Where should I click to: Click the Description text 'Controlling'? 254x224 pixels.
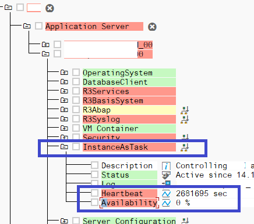[202, 166]
